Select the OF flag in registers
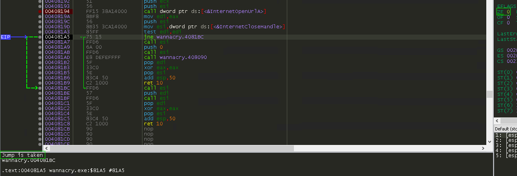Image resolution: width=517 pixels, height=176 pixels. pyautogui.click(x=503, y=17)
